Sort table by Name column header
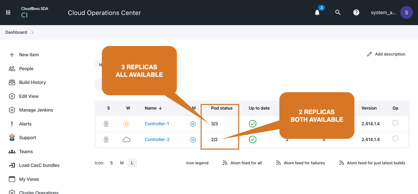 153,108
